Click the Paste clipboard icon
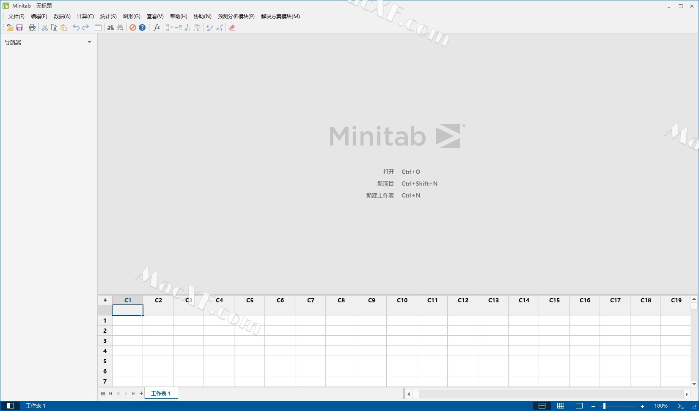This screenshot has width=699, height=411. pyautogui.click(x=64, y=27)
